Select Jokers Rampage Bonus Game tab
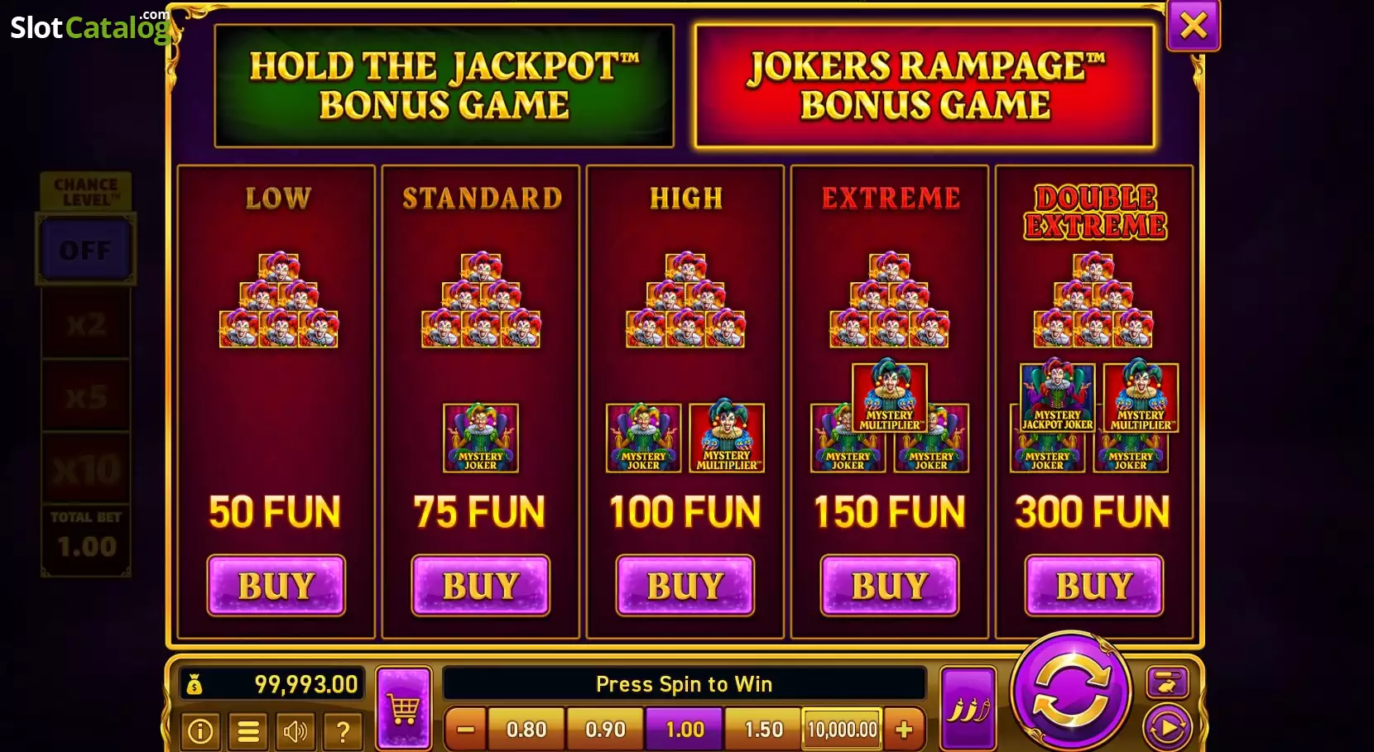The width and height of the screenshot is (1374, 752). click(x=925, y=86)
